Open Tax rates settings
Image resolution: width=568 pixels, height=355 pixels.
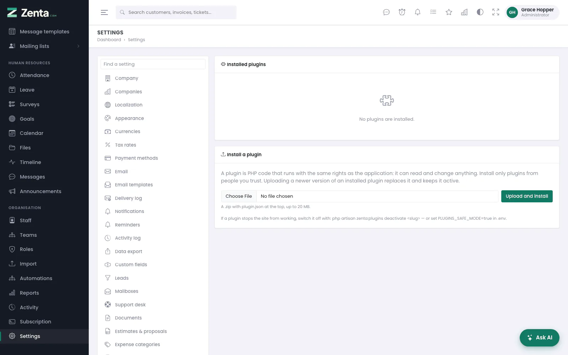pyautogui.click(x=153, y=145)
